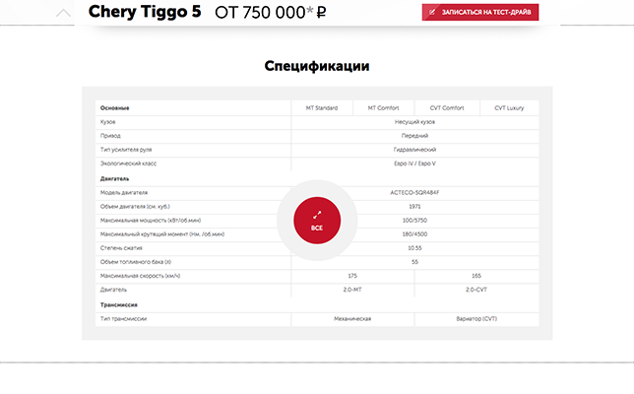Click the Тип трансмиссии label
Image resolution: width=634 pixels, height=394 pixels.
click(123, 319)
